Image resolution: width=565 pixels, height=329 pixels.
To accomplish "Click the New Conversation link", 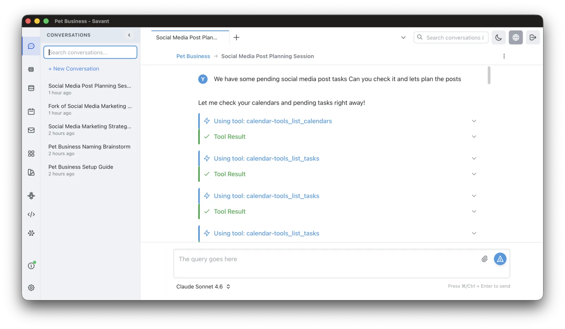I will point(74,69).
